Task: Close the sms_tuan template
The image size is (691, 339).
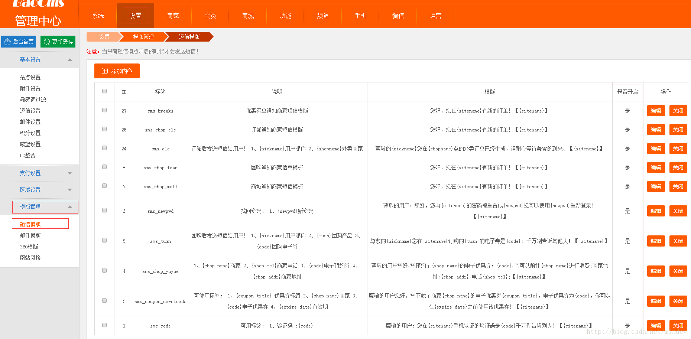Action: pyautogui.click(x=678, y=241)
